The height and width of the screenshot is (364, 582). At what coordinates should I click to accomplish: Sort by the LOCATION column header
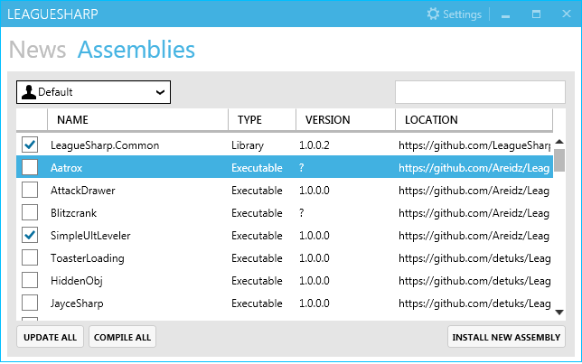pos(474,120)
